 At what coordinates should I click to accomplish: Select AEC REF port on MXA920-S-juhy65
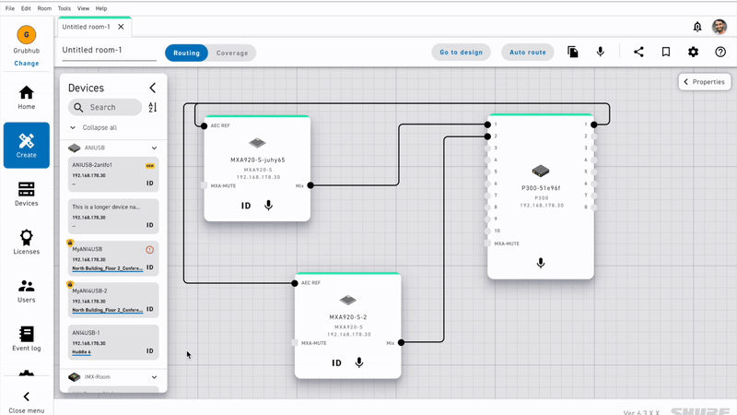click(204, 125)
